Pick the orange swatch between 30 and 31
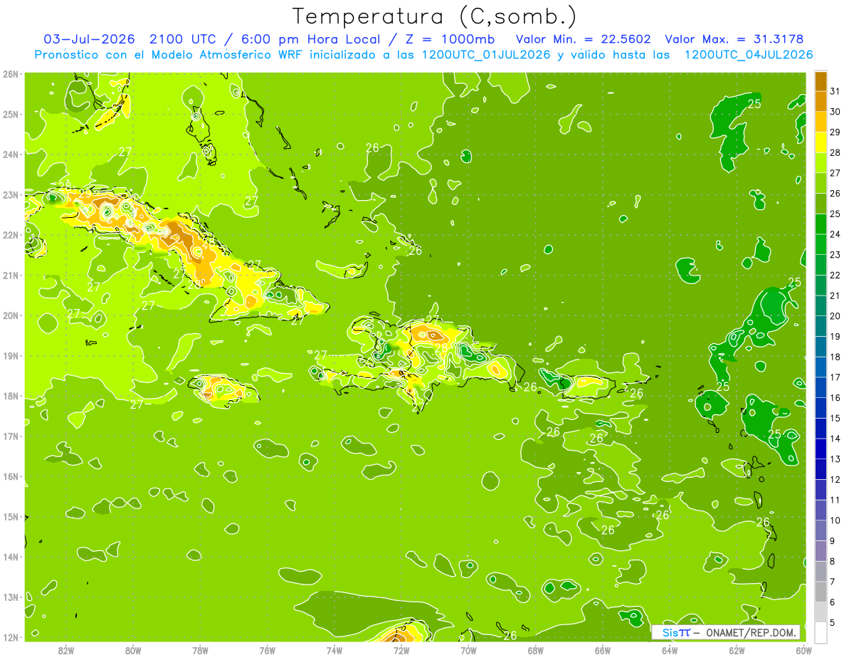This screenshot has width=854, height=660. click(821, 101)
